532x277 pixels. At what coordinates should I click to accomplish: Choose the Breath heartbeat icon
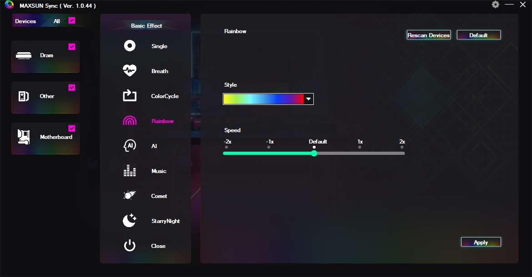pyautogui.click(x=130, y=70)
